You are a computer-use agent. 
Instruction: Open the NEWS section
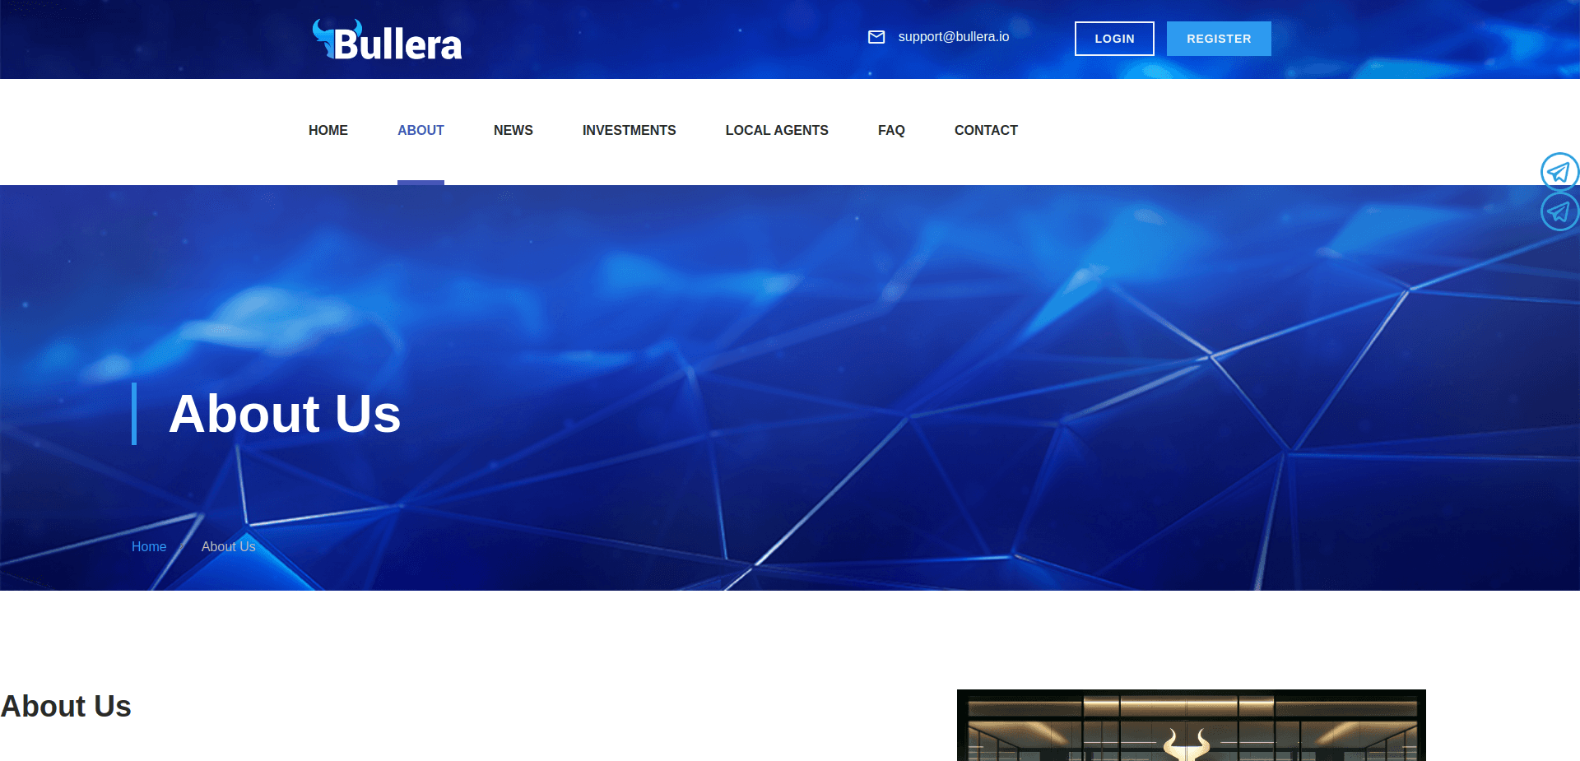click(513, 130)
